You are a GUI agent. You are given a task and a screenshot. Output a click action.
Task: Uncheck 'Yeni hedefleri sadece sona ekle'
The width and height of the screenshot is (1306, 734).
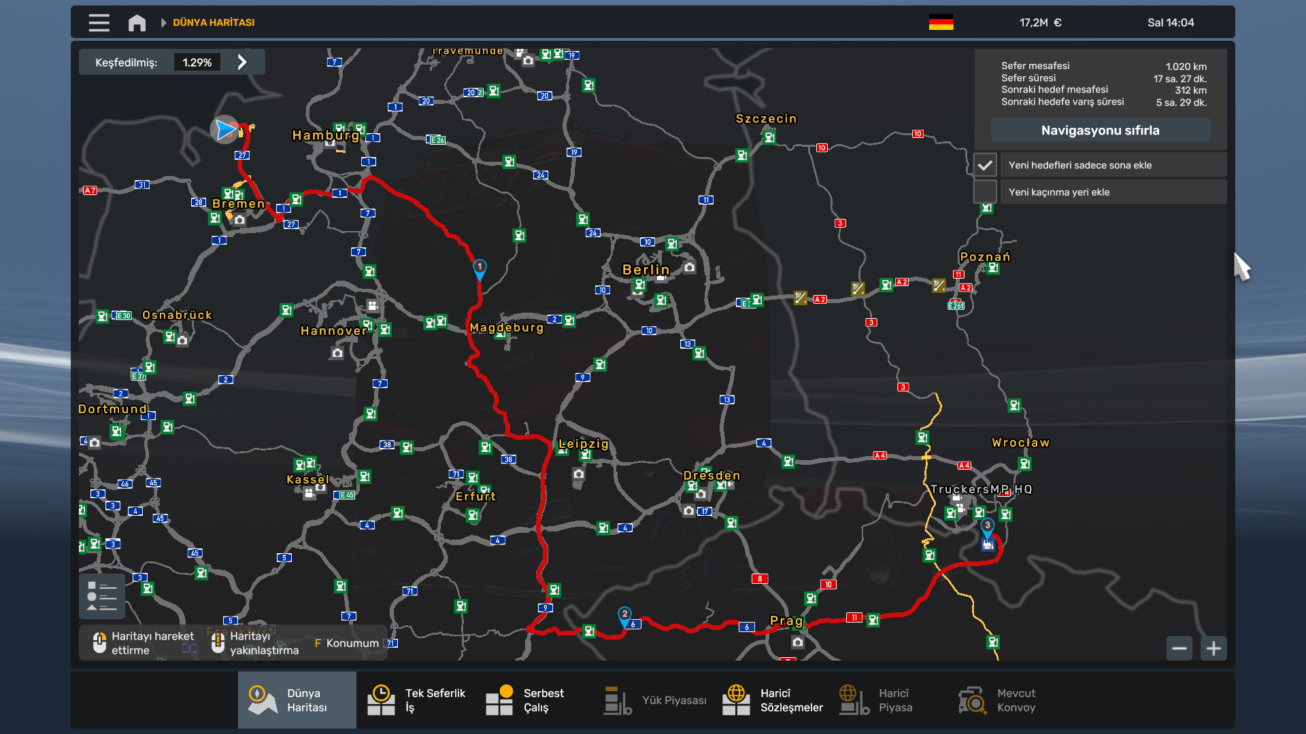985,165
